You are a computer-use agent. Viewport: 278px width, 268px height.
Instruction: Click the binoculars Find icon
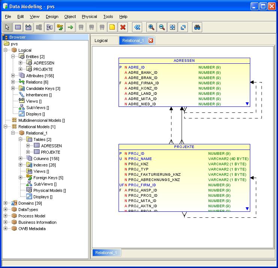pyautogui.click(x=197, y=27)
